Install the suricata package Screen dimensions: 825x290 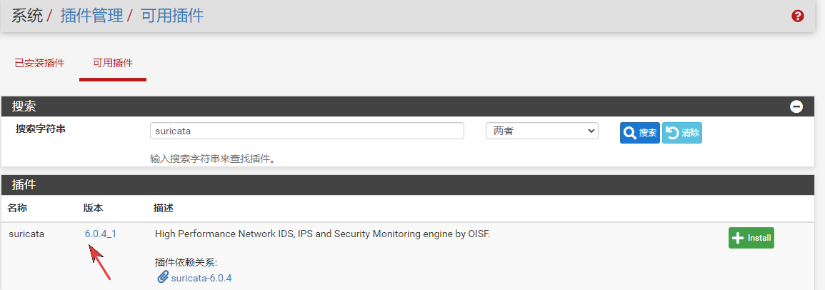(751, 238)
